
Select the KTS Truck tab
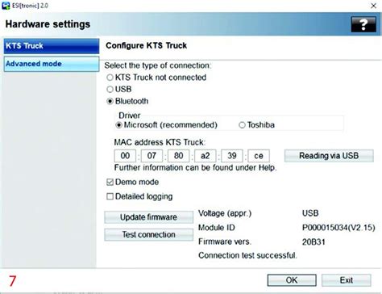[52, 46]
